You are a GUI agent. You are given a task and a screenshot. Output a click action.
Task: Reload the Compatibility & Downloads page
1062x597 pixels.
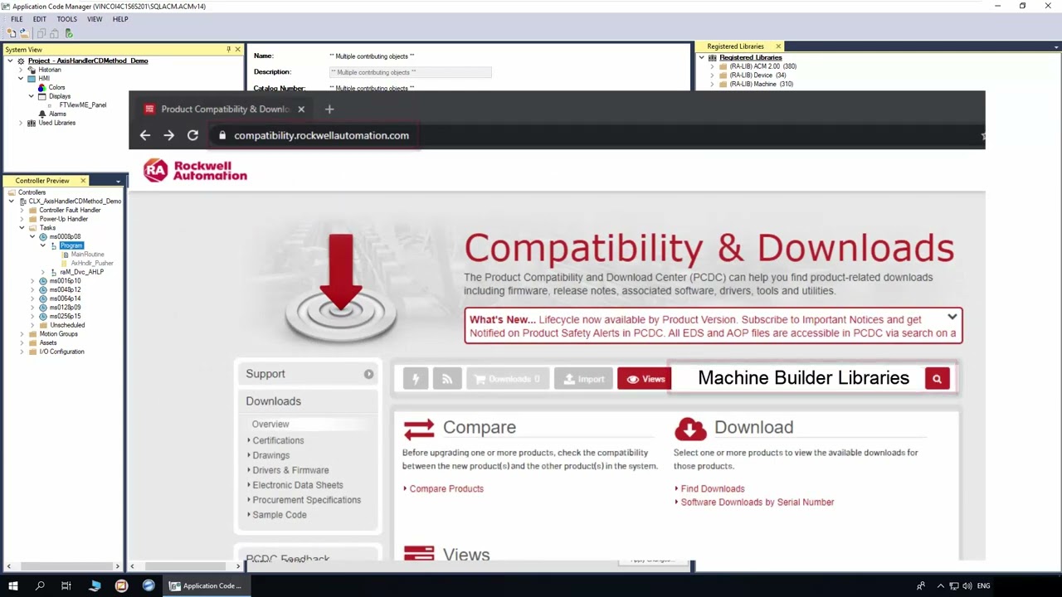[x=192, y=135]
